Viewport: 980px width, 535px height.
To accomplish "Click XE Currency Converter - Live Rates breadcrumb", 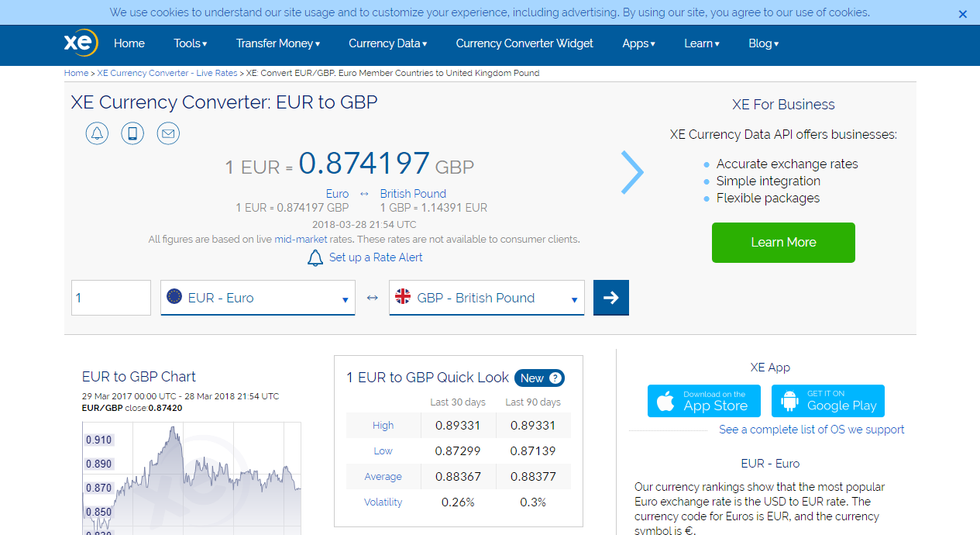I will tap(167, 73).
